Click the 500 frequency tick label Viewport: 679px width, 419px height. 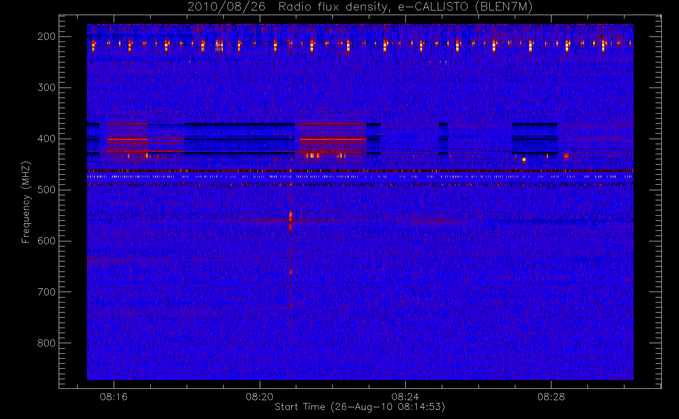pos(47,190)
